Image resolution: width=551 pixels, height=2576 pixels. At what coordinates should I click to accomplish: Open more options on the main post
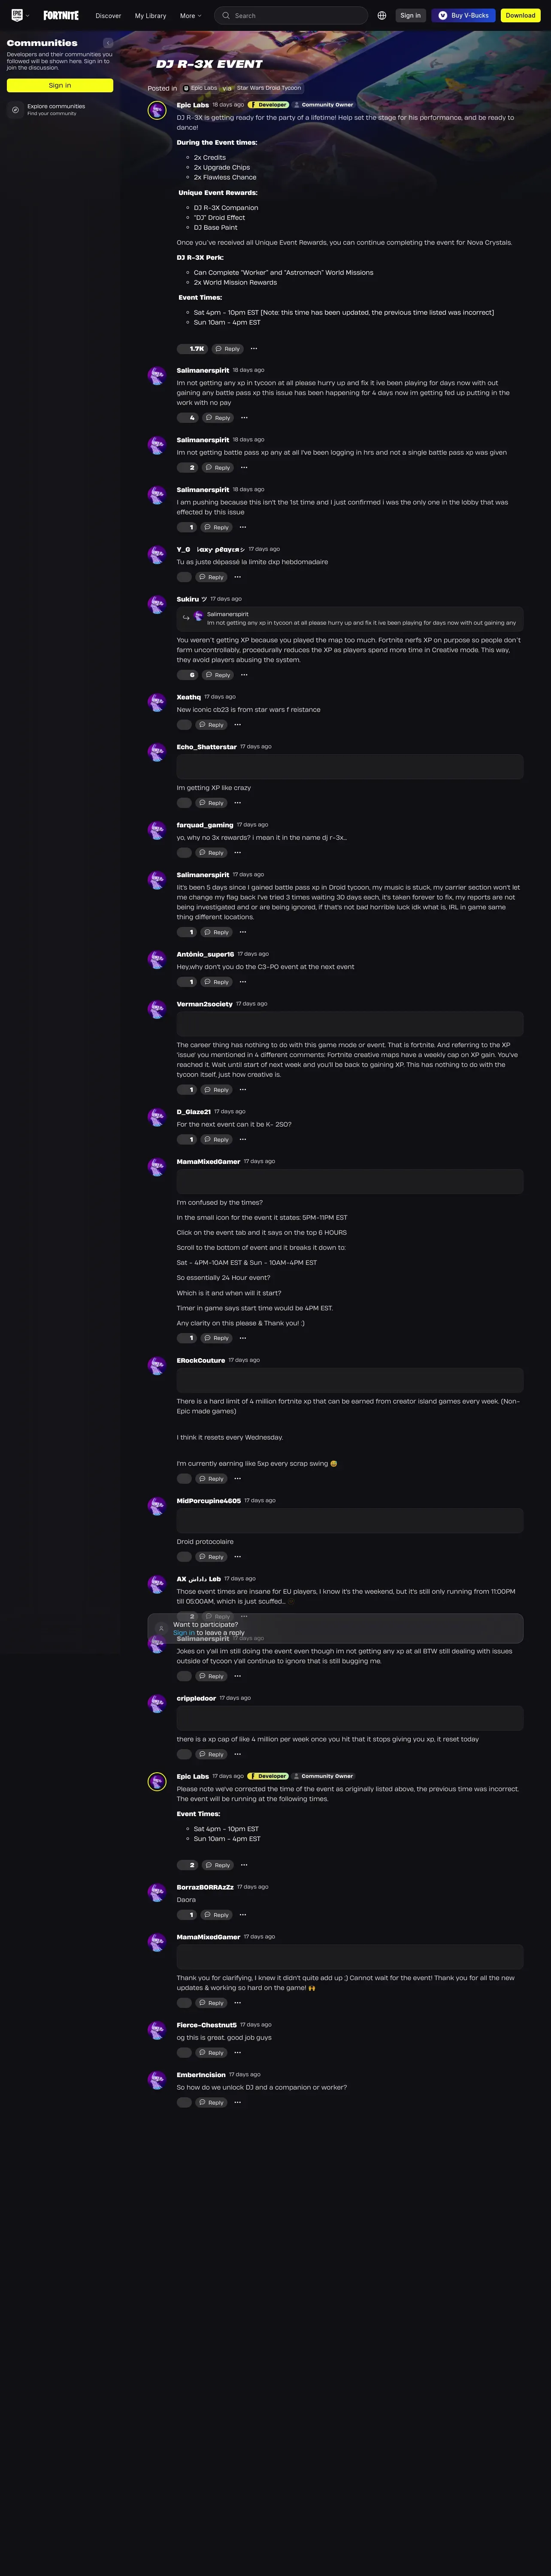tap(254, 349)
